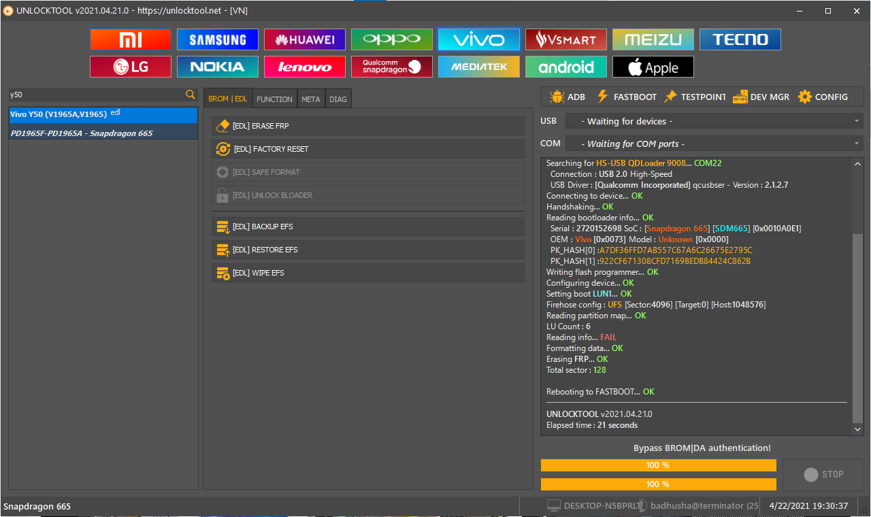Image resolution: width=871 pixels, height=517 pixels.
Task: Click the badhusha@terminator account label
Action: (704, 506)
